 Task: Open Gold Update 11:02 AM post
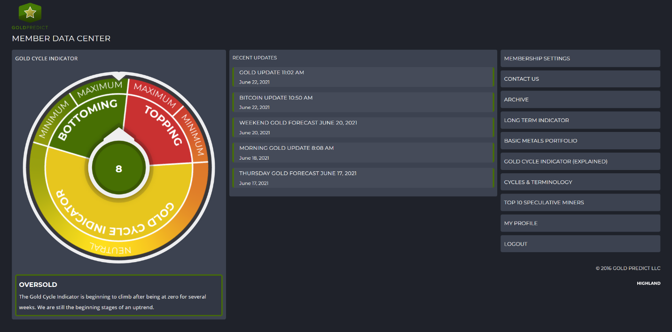[x=272, y=73]
